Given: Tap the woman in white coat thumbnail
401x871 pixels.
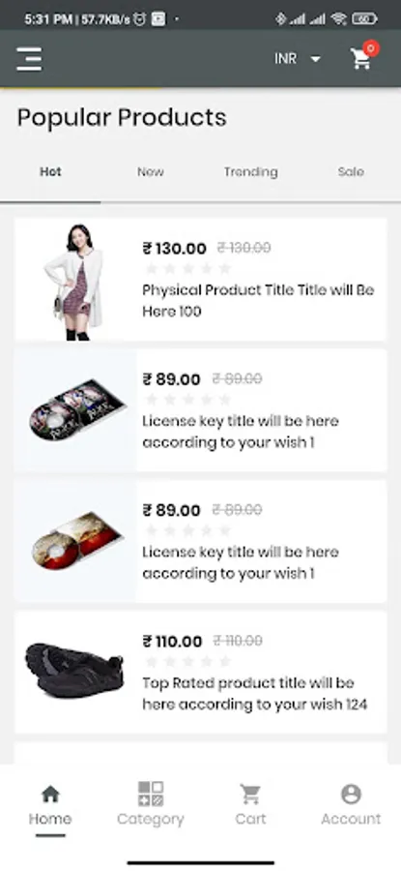Looking at the screenshot, I should [74, 282].
